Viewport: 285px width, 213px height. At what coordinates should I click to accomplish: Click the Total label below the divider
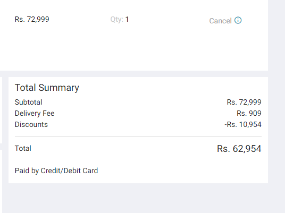23,148
